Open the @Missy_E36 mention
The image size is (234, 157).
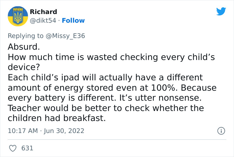click(65, 36)
